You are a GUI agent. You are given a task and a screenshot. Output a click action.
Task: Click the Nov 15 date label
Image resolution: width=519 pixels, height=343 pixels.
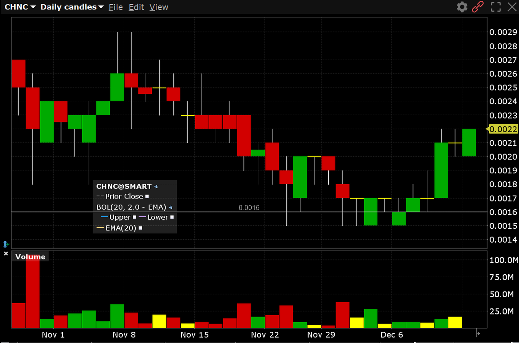195,335
